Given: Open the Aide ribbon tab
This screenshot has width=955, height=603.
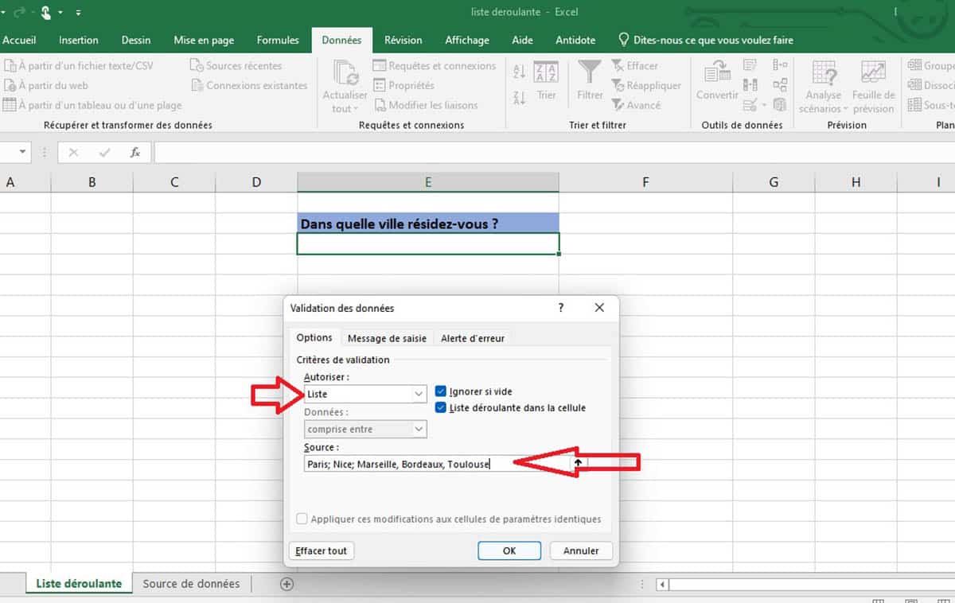Looking at the screenshot, I should tap(522, 40).
